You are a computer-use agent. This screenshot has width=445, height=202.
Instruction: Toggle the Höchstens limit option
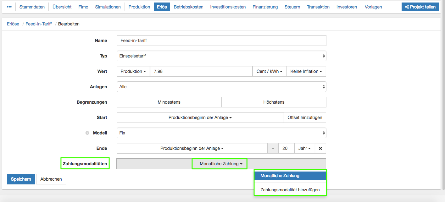point(274,102)
